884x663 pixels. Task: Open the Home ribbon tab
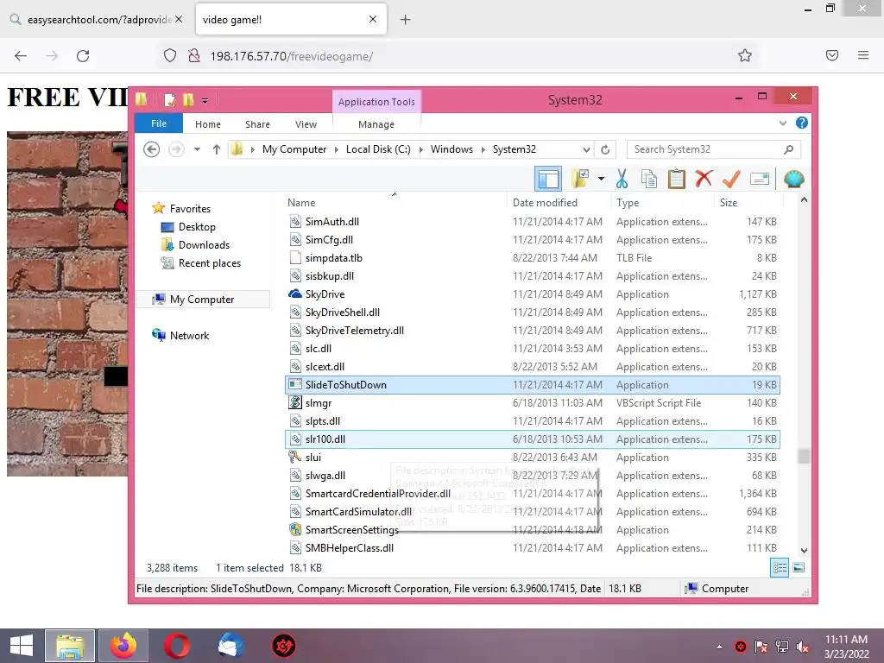(207, 124)
